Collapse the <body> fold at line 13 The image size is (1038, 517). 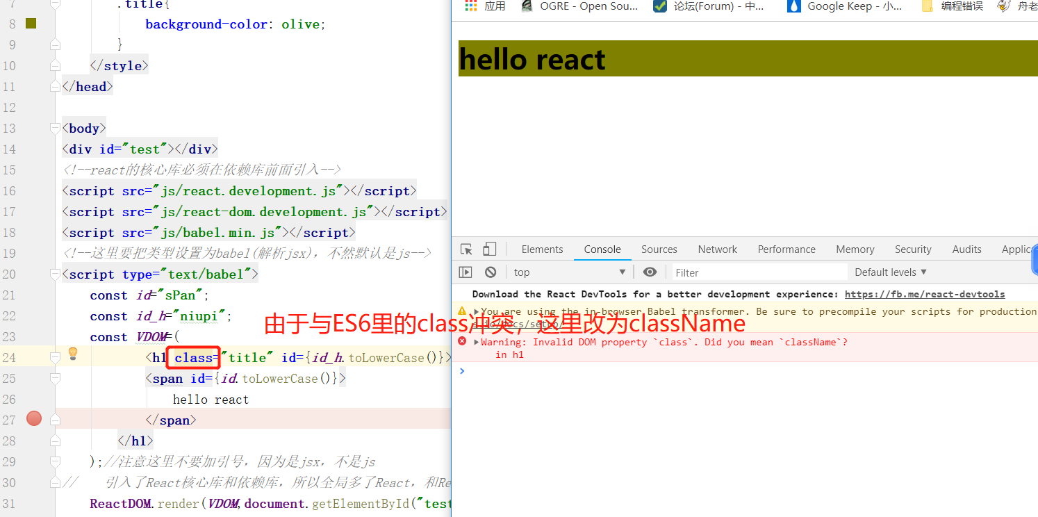tap(55, 128)
